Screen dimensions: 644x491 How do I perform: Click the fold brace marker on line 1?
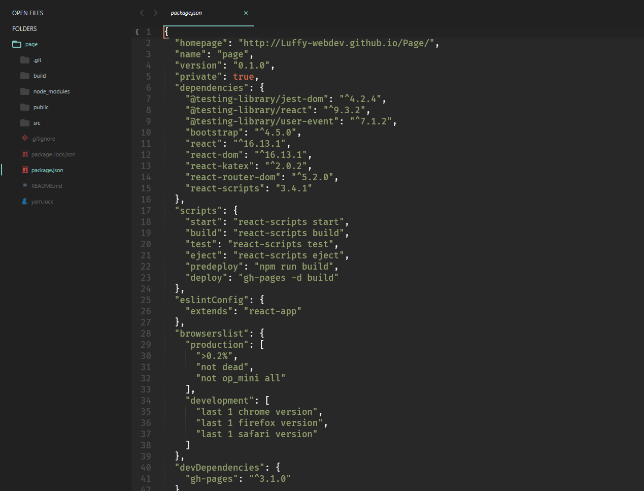136,31
